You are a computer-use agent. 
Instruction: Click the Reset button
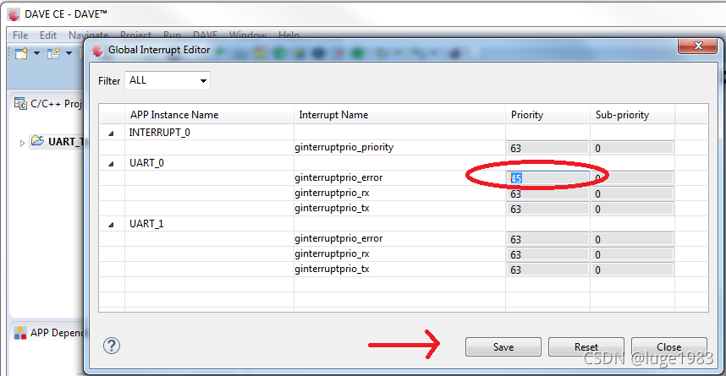[586, 347]
